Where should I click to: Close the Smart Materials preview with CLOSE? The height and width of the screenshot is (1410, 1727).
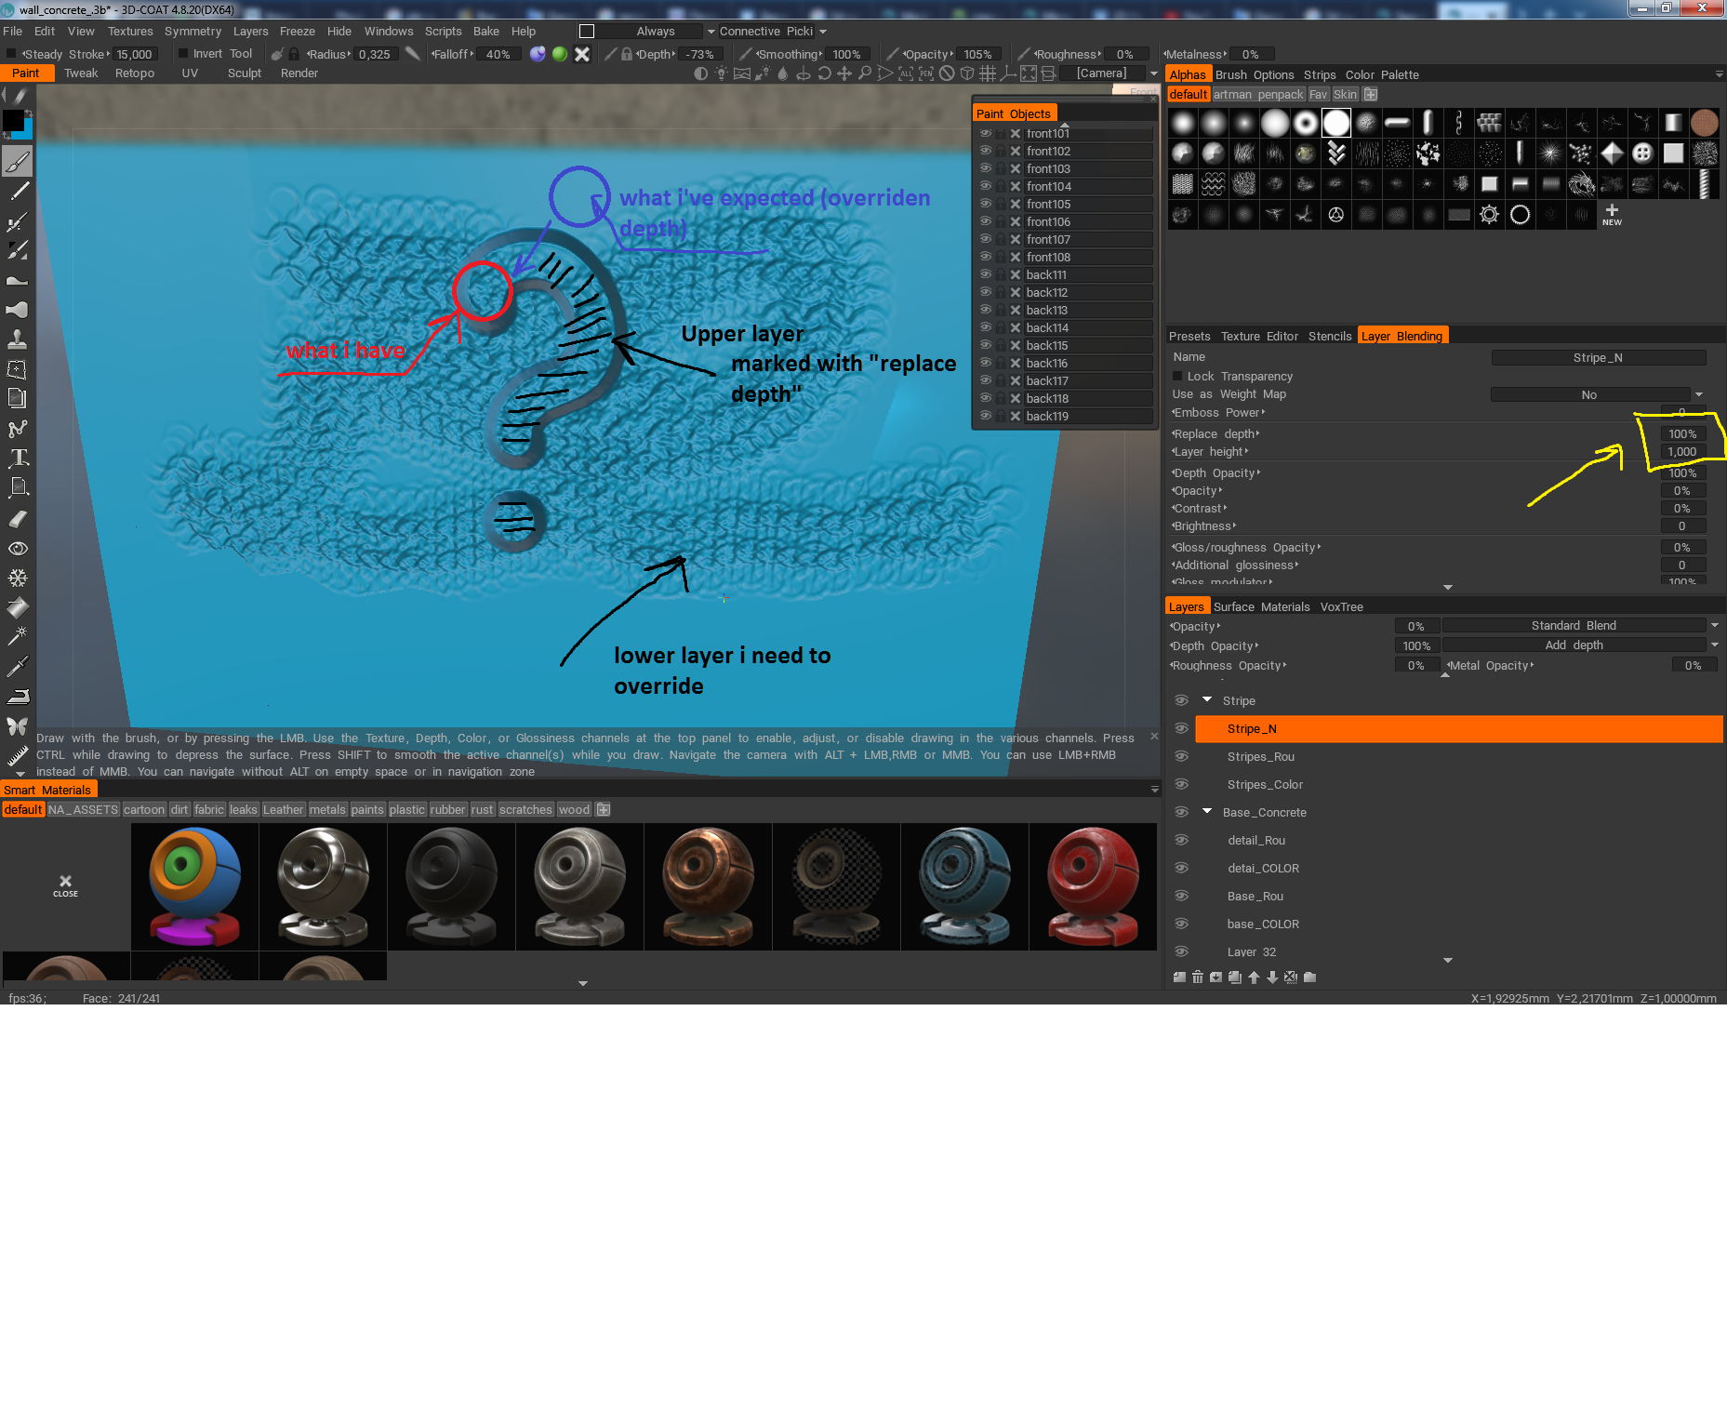tap(65, 885)
